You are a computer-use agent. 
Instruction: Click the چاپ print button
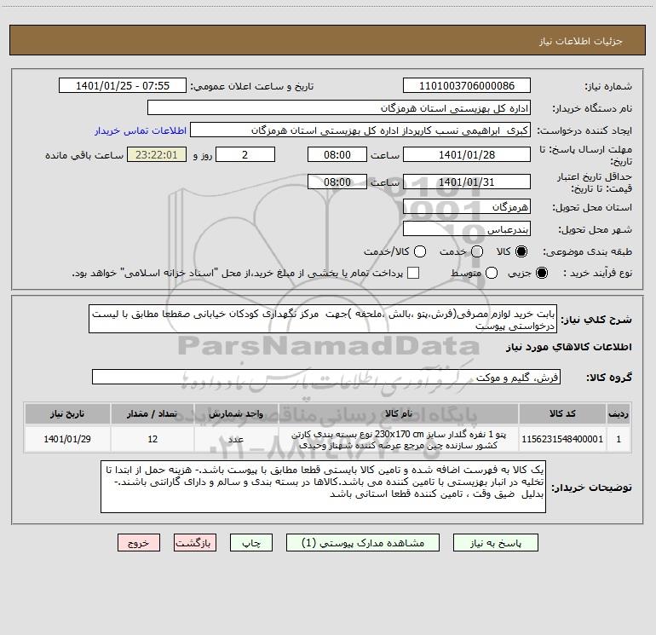pyautogui.click(x=251, y=542)
